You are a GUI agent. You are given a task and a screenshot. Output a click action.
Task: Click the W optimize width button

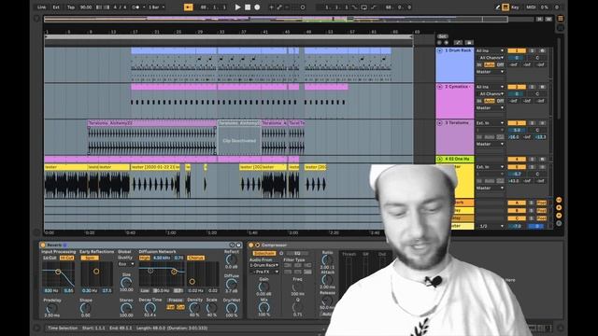[548, 19]
